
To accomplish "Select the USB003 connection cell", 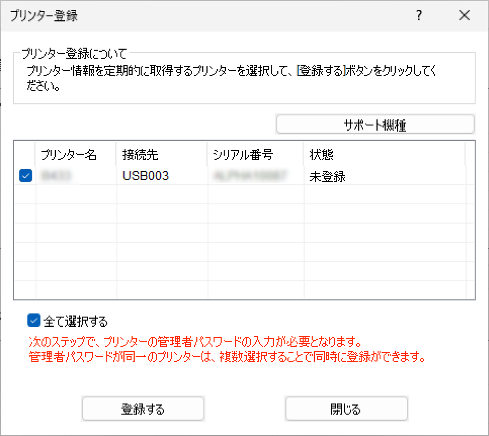I will pos(146,176).
